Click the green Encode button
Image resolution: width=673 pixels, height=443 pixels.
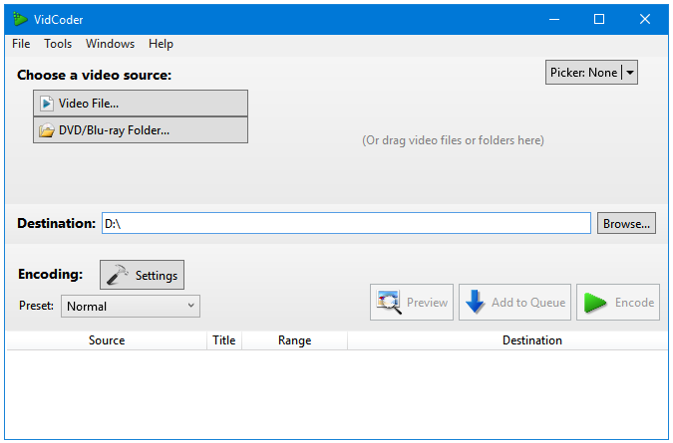618,302
